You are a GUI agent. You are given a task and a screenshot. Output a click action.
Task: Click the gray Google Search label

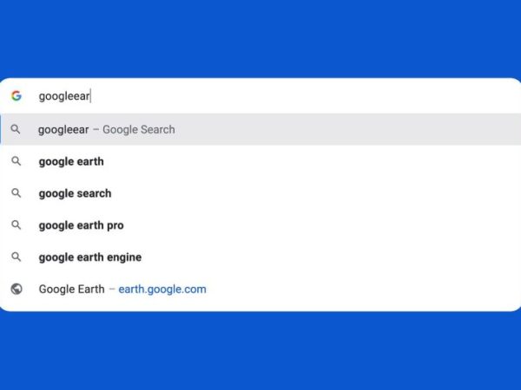(x=139, y=129)
